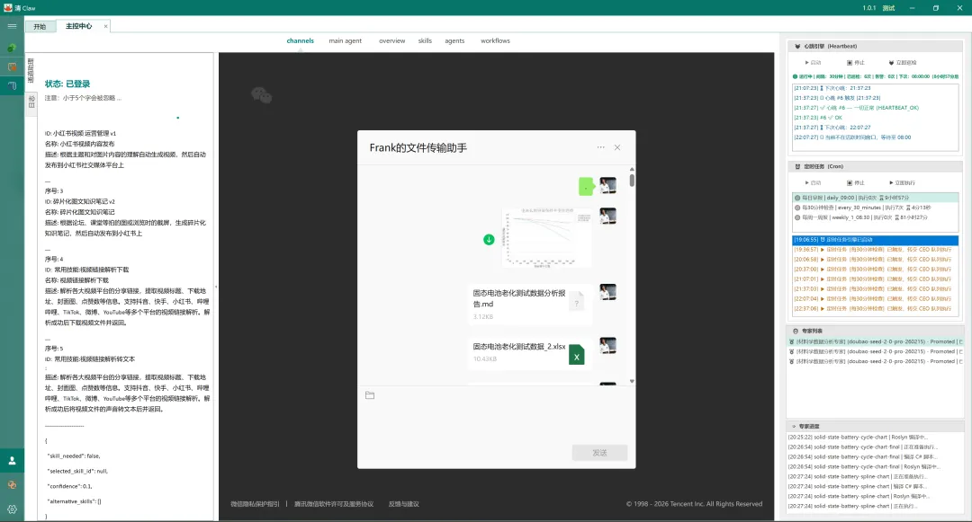Open the workflows tab

pos(495,40)
